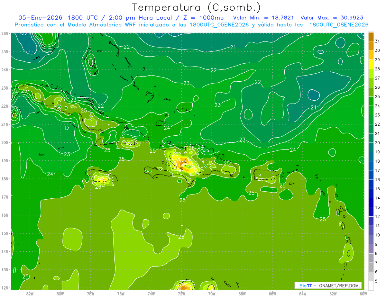This screenshot has height=298, width=386.
Task: Click the 70W longitude axis label
Action: pyautogui.click(x=212, y=293)
